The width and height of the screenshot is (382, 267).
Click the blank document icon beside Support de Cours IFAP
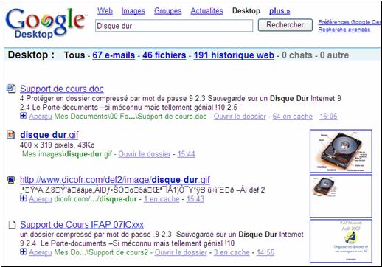click(12, 225)
